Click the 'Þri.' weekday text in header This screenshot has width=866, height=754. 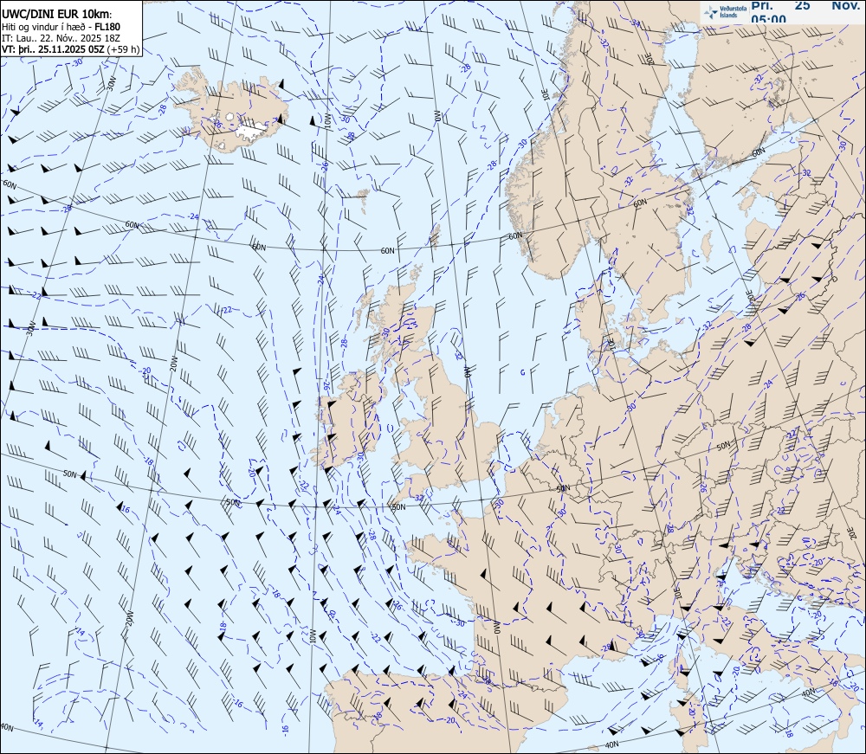click(761, 5)
